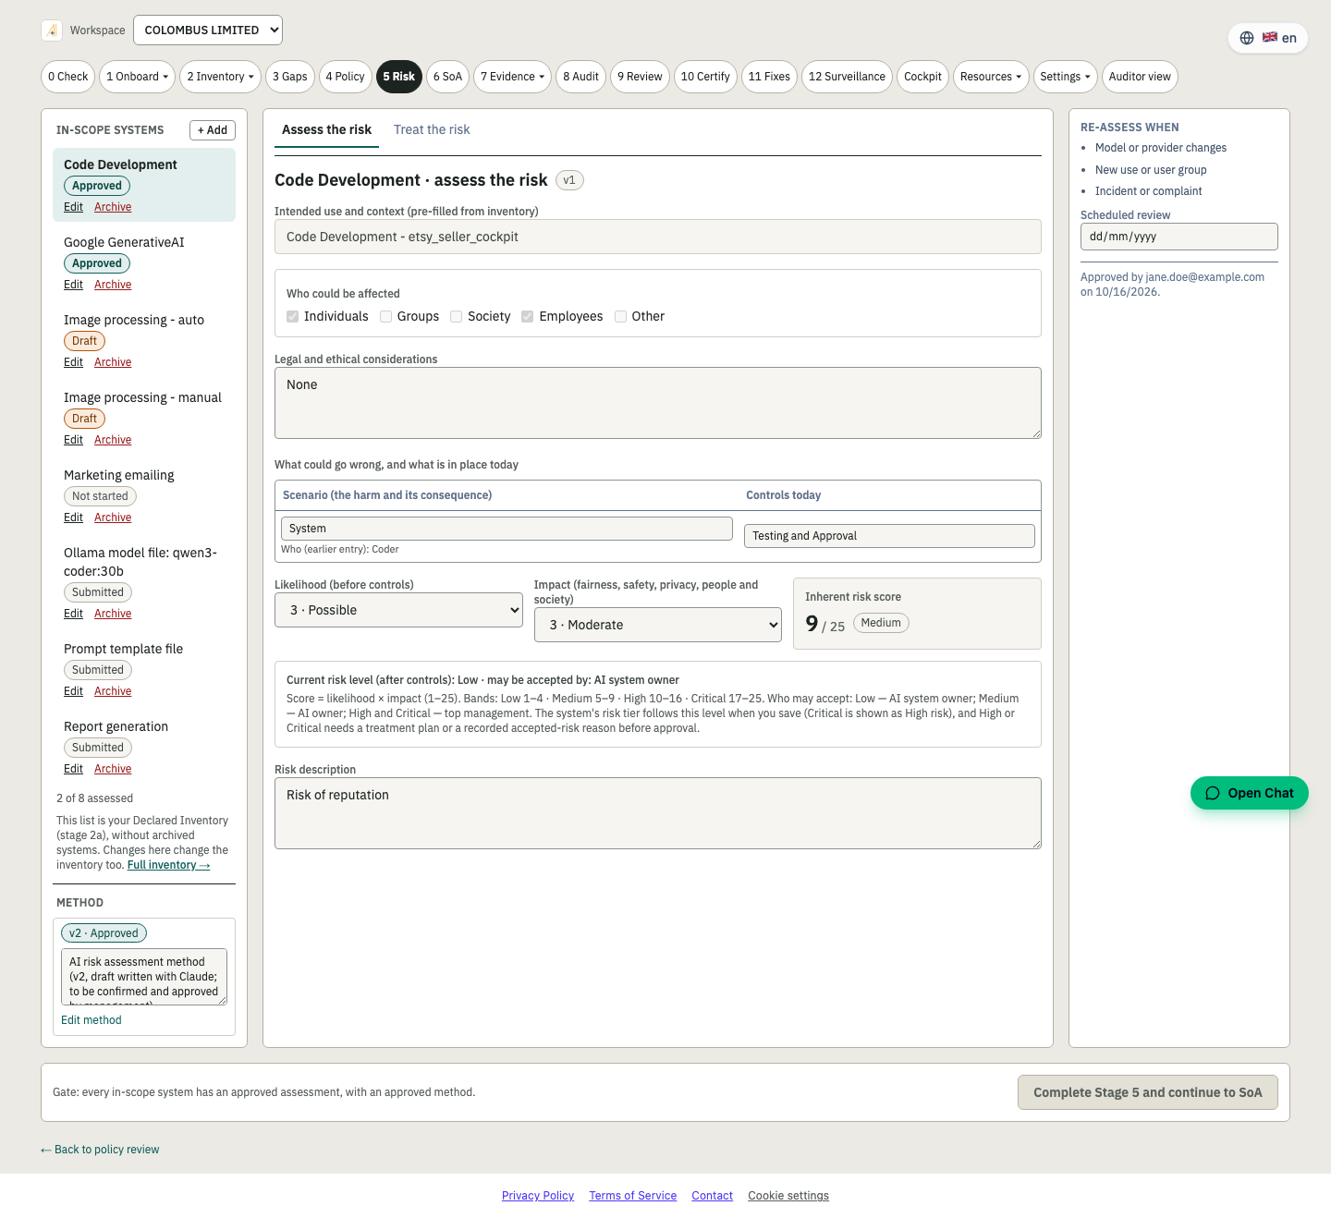Click the Scheduled review date field

click(x=1179, y=237)
